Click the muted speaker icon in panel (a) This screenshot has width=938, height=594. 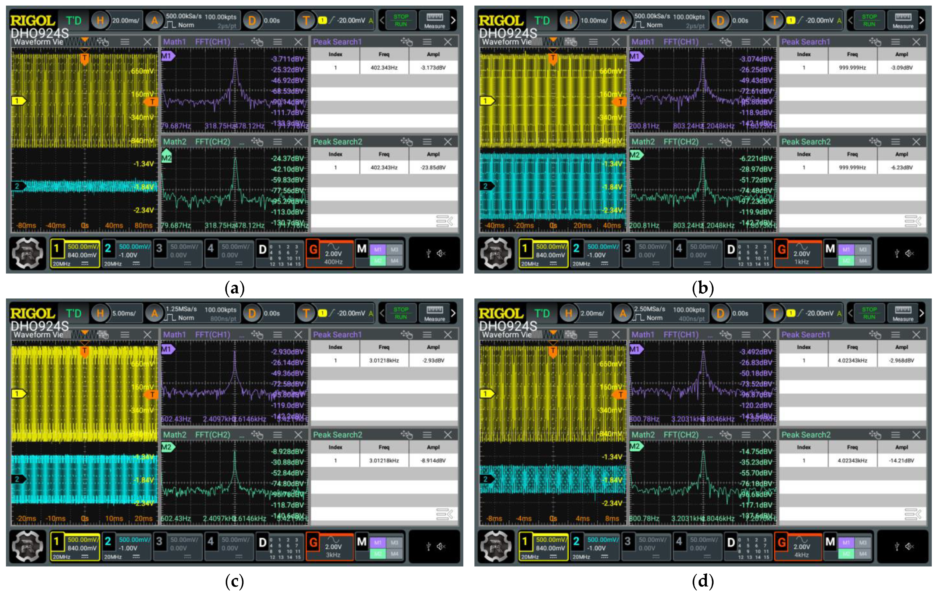441,253
